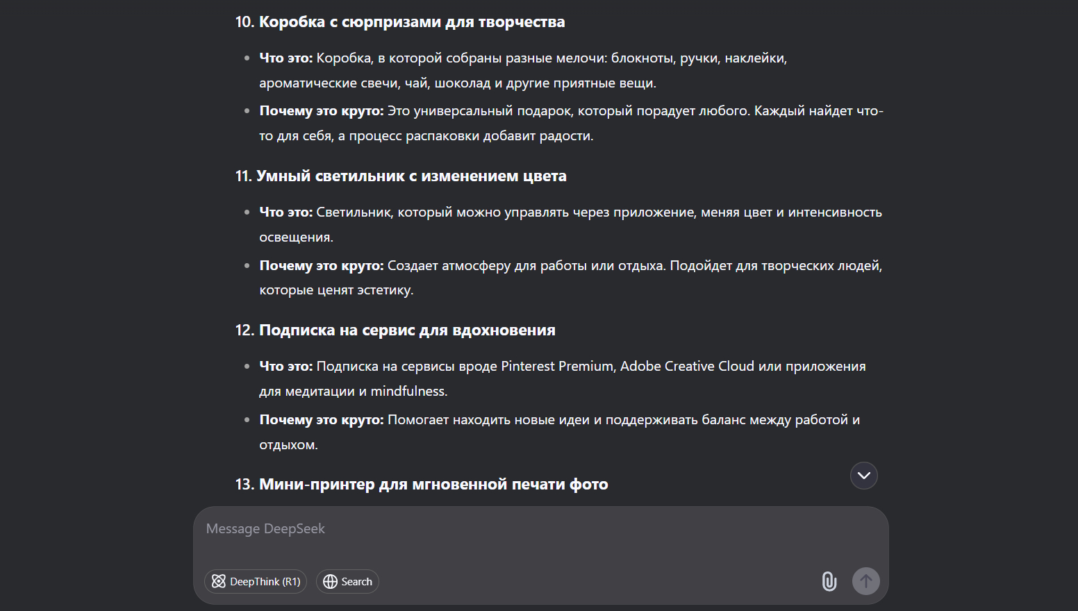Enable the Search web toggle
The width and height of the screenshot is (1078, 611).
[x=347, y=582]
